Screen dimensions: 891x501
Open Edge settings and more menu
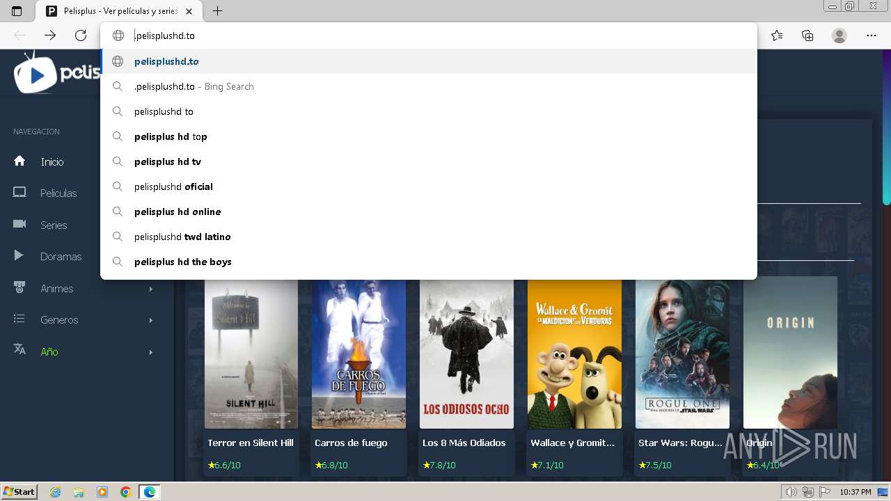coord(872,35)
